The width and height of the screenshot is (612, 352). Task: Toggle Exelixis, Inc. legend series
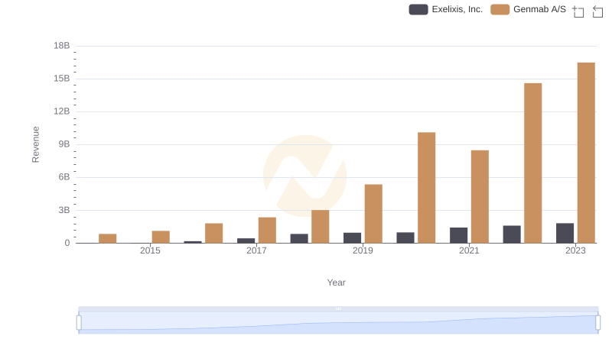[446, 9]
